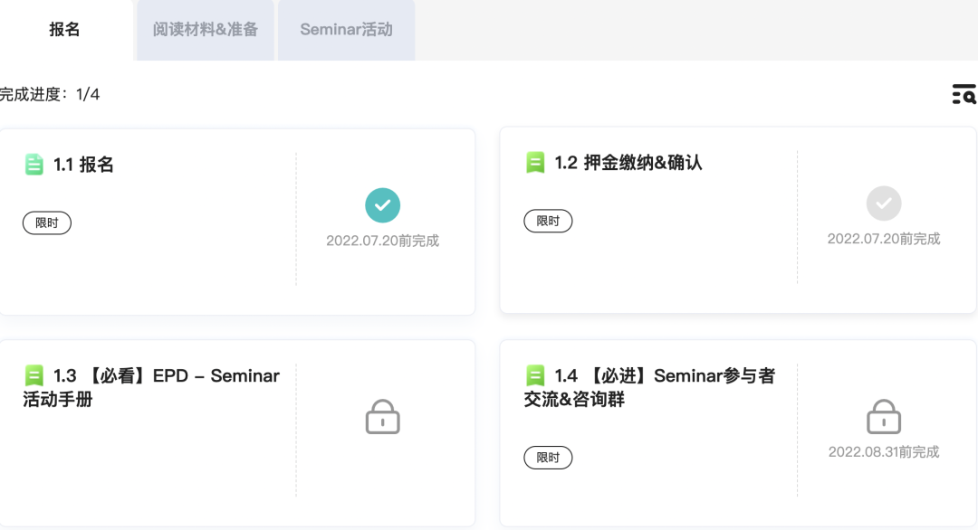Click the lock icon on the 1.3 card

[382, 418]
